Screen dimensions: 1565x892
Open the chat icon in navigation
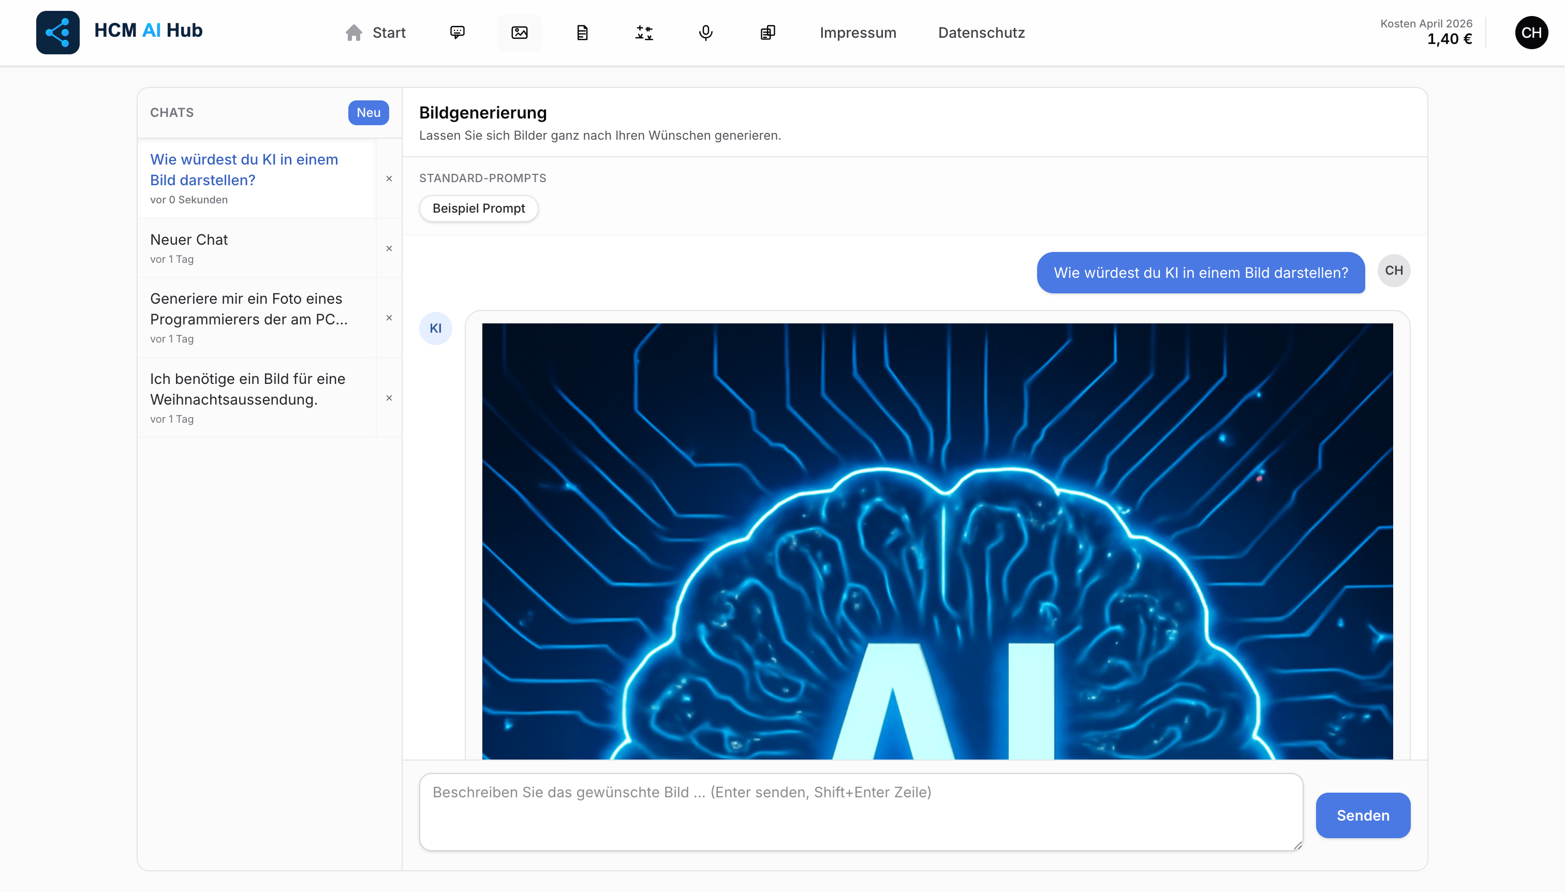[457, 33]
